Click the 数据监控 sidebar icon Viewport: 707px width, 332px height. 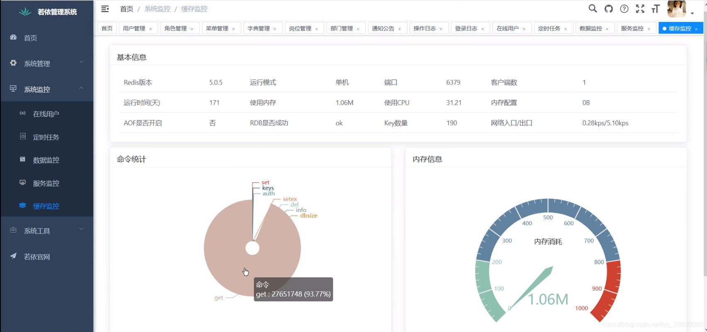[23, 159]
